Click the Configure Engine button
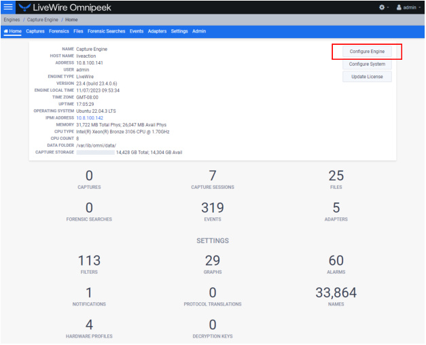 click(x=367, y=52)
